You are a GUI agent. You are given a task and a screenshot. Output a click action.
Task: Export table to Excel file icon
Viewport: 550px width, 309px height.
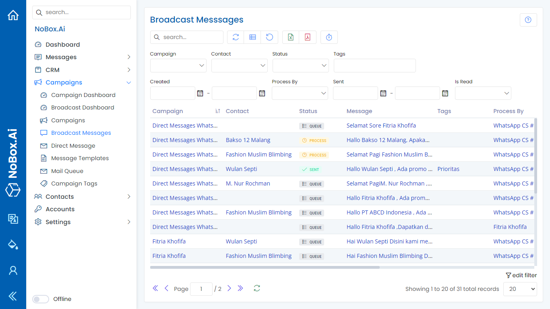pyautogui.click(x=291, y=37)
